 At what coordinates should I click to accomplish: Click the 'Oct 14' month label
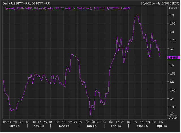15,126
